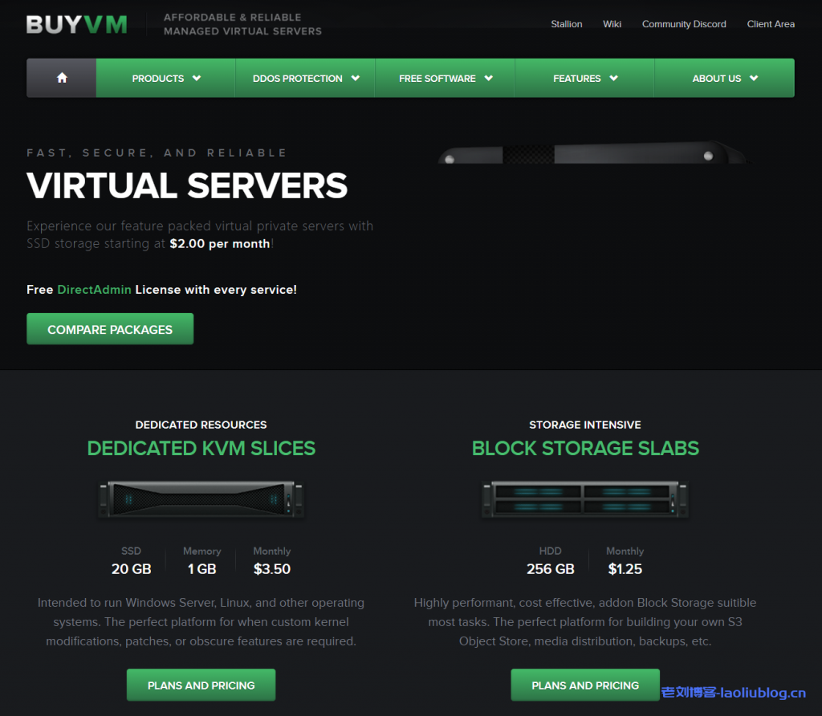
Task: Click the Compare Packages button
Action: click(110, 329)
